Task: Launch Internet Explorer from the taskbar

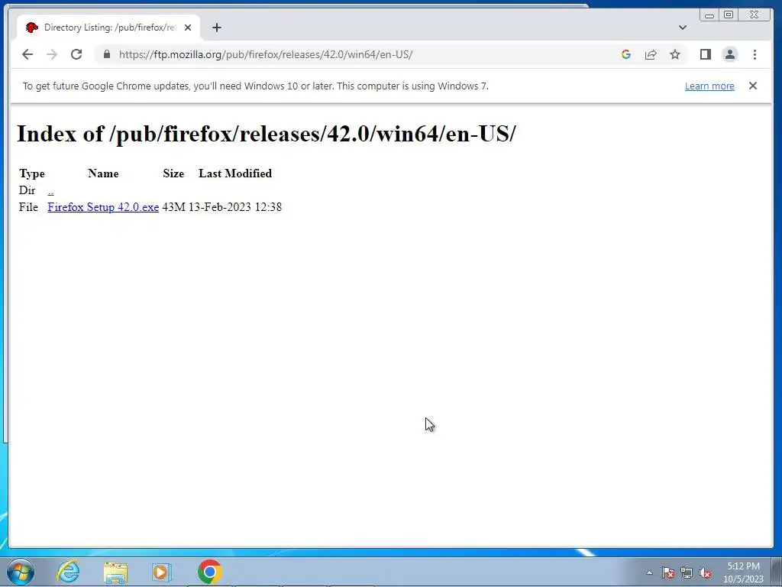Action: pyautogui.click(x=68, y=572)
